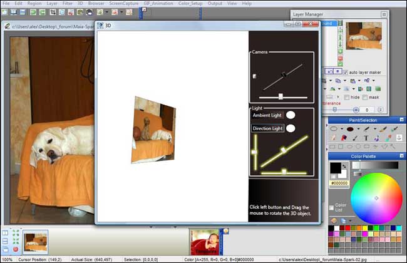Open the Filter menu
The image size is (407, 263).
[x=68, y=4]
